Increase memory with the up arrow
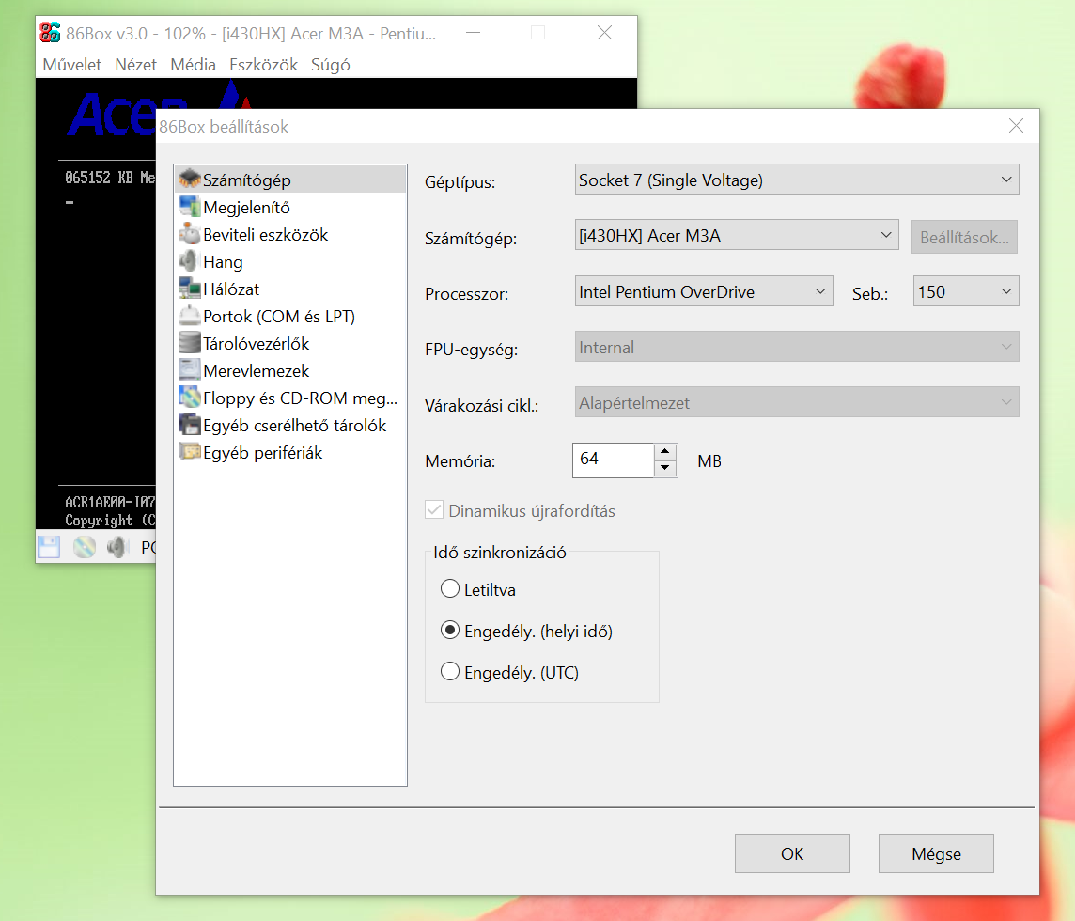The image size is (1075, 921). 665,451
